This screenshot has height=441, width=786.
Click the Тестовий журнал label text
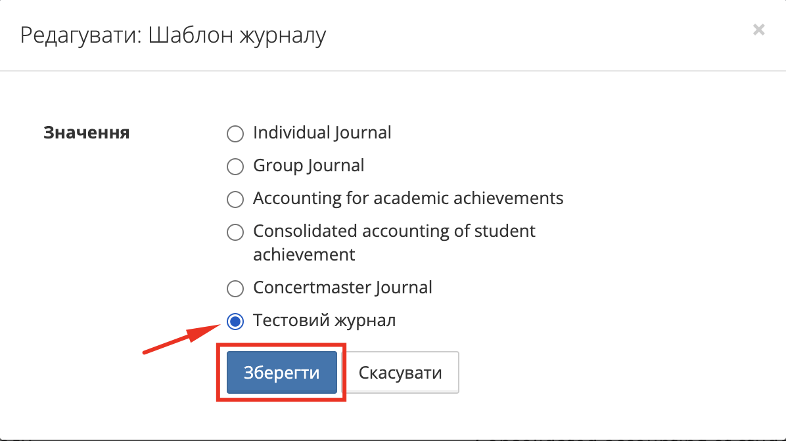[x=324, y=321]
